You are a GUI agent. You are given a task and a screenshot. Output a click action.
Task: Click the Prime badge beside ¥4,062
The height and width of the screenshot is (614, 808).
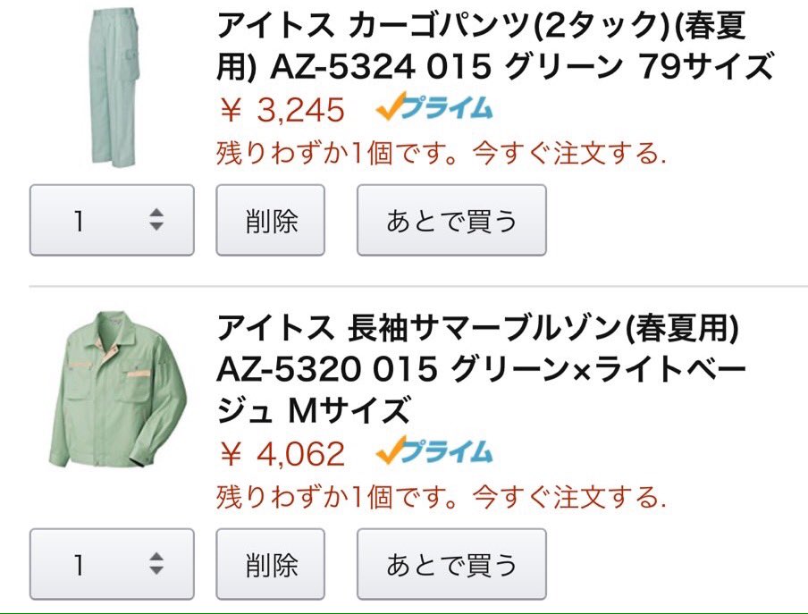434,450
